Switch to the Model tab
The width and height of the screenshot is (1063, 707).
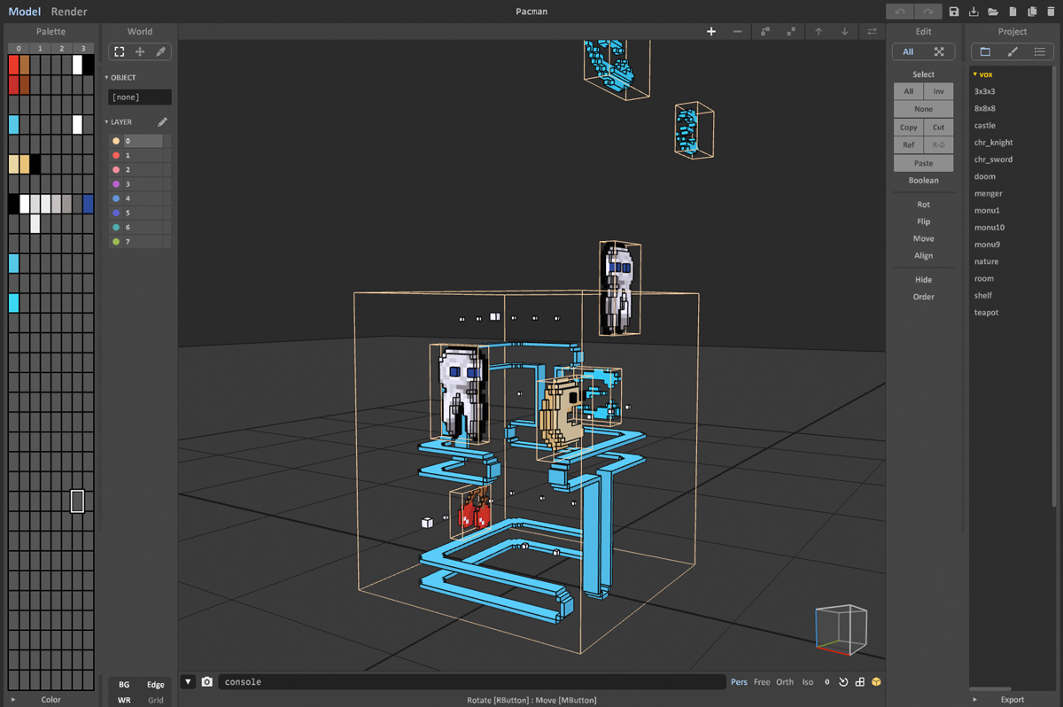[x=25, y=12]
